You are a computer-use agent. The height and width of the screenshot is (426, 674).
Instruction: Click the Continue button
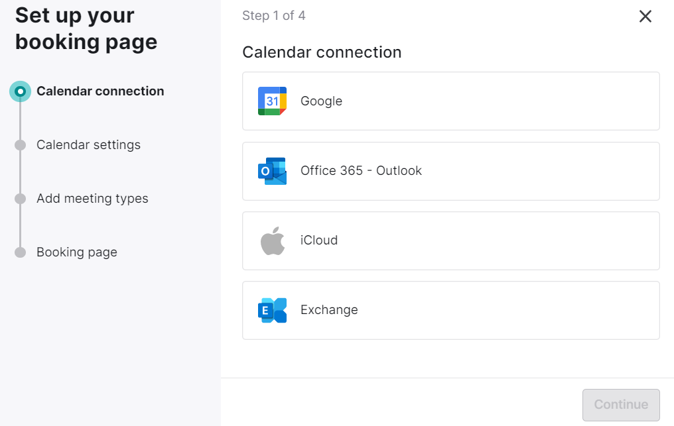click(x=621, y=405)
